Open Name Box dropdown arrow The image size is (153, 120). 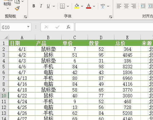(x=29, y=27)
